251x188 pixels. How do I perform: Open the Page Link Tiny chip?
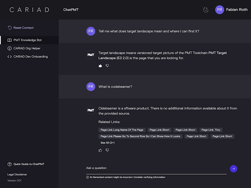[211, 130]
